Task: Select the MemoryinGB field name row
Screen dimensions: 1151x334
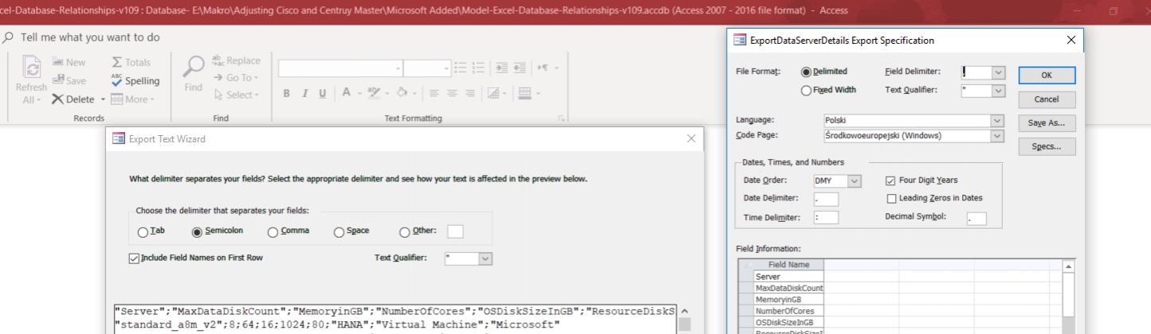Action: click(788, 300)
